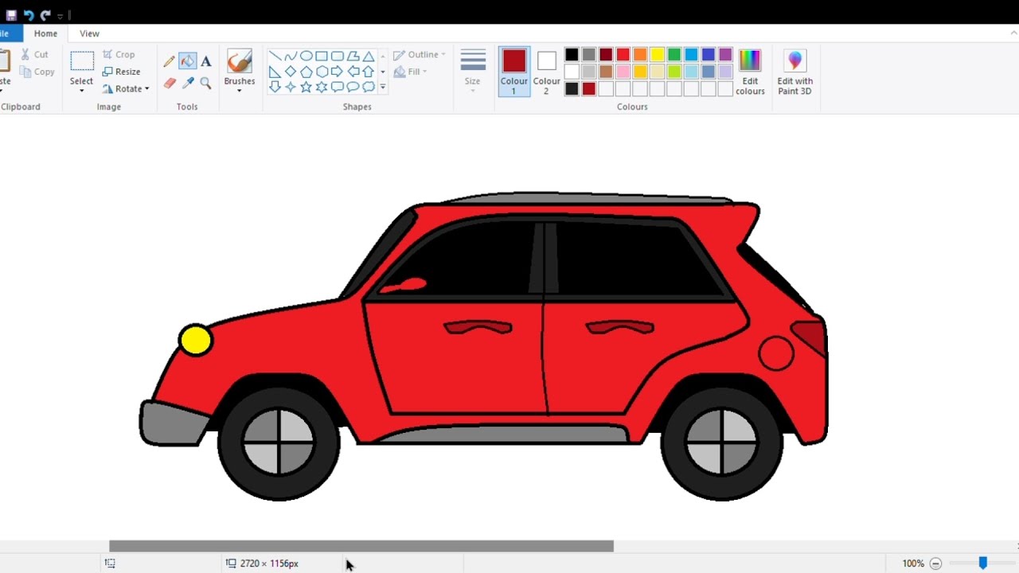1019x573 pixels.
Task: Select the Fill with colour bucket tool
Action: (x=188, y=61)
